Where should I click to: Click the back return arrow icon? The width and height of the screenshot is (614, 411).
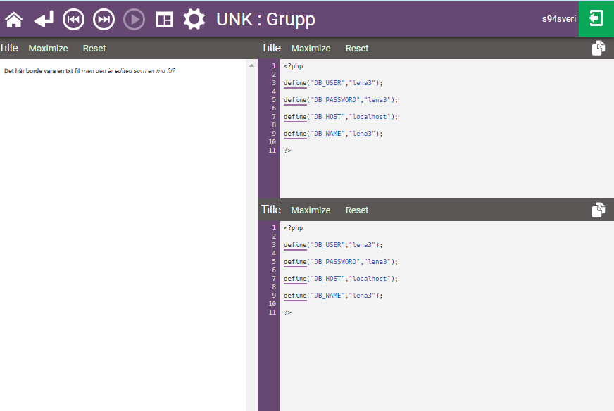(44, 19)
